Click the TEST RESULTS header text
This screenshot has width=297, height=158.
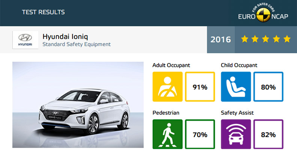(x=44, y=12)
